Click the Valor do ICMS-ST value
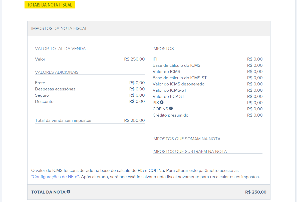Screen dimensions: 297x202 tap(255, 90)
